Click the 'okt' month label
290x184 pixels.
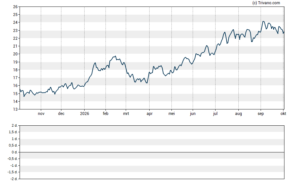coord(283,114)
